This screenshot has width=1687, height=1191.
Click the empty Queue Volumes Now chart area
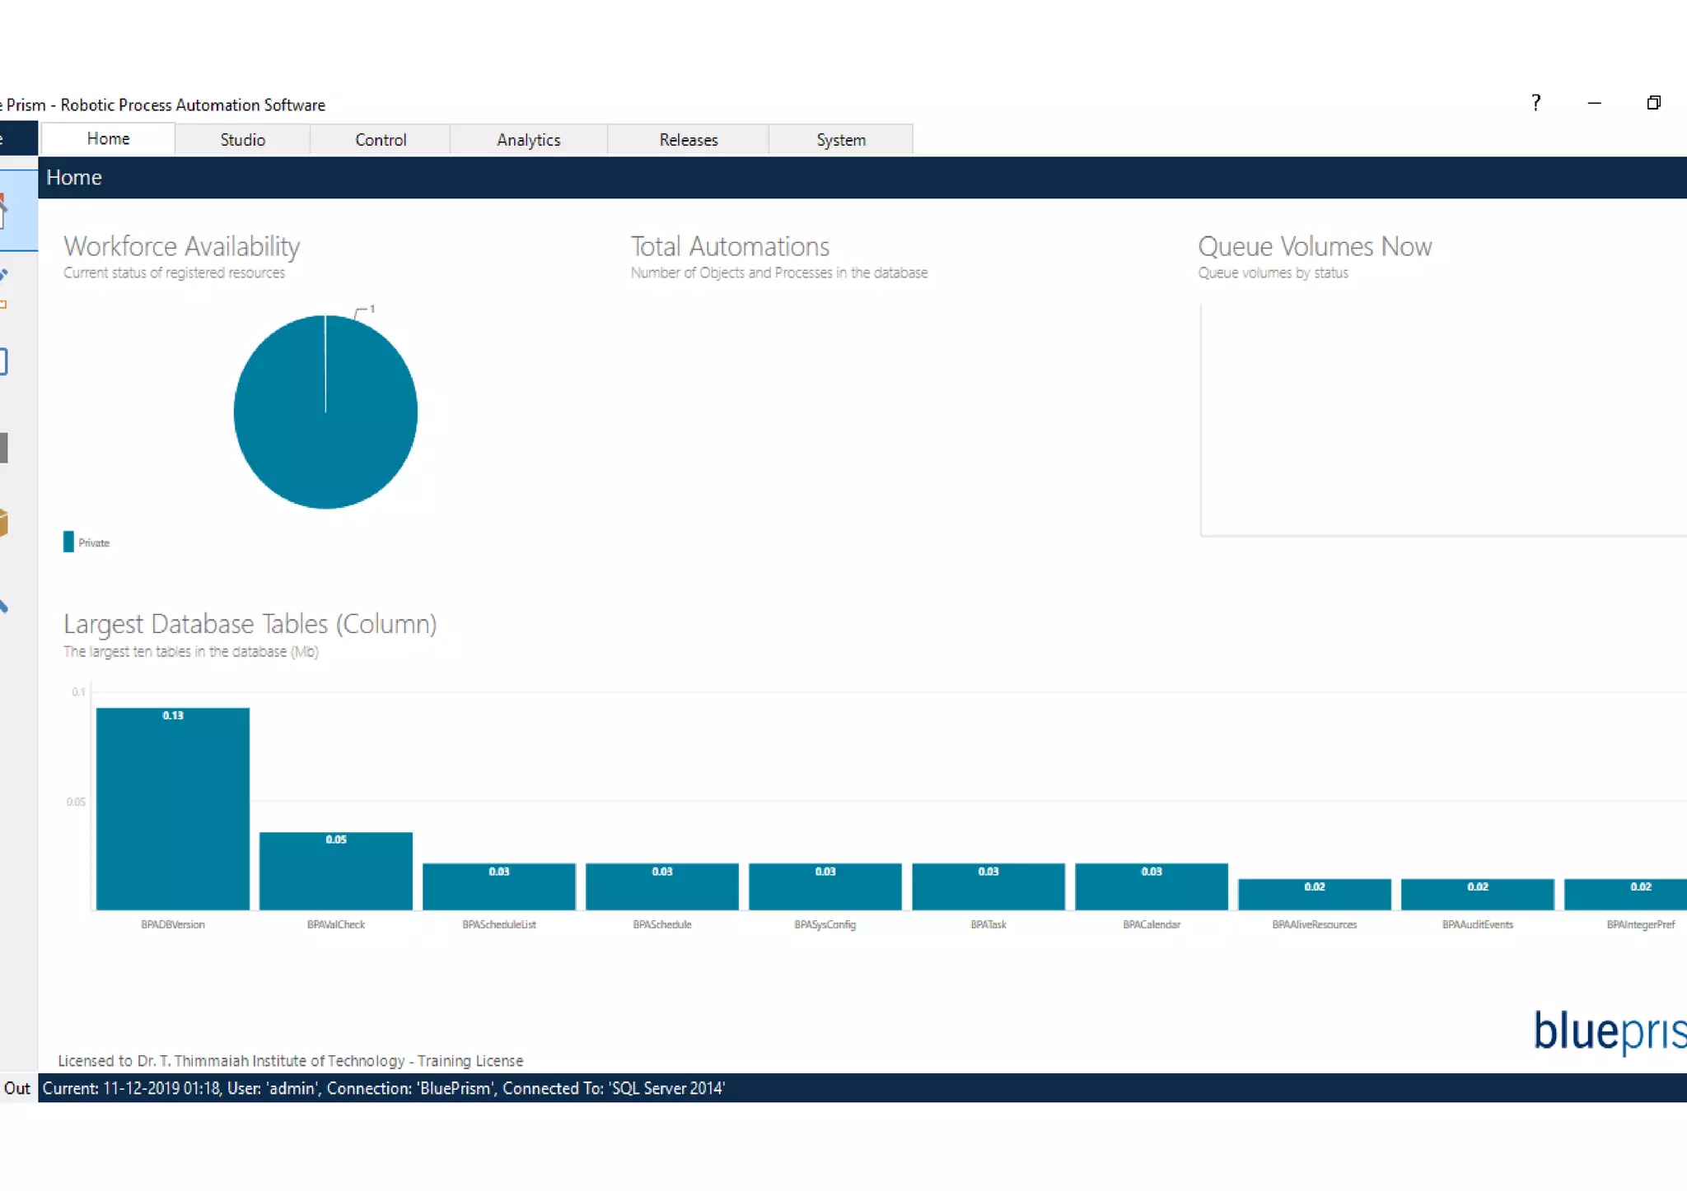point(1442,420)
